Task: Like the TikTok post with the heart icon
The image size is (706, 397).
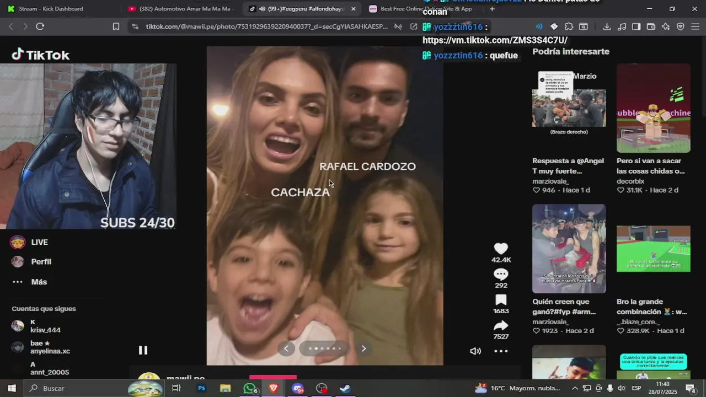Action: coord(501,248)
